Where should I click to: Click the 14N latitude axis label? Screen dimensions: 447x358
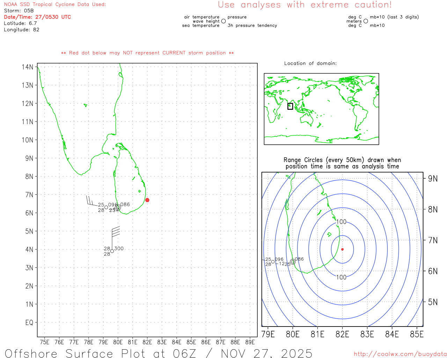pos(28,67)
